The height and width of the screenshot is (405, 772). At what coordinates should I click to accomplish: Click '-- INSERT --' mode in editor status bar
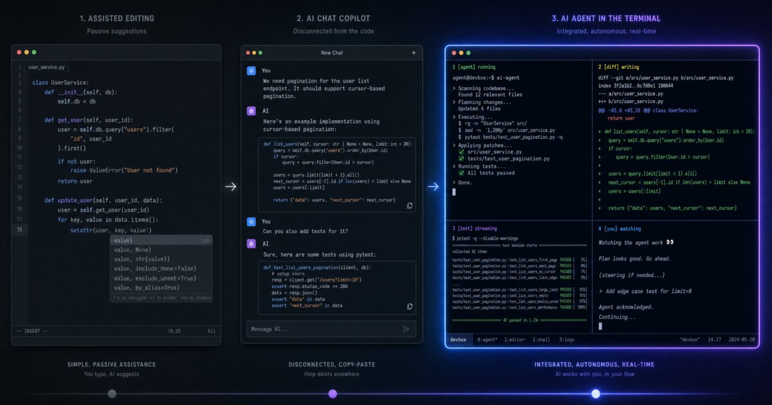coord(32,330)
